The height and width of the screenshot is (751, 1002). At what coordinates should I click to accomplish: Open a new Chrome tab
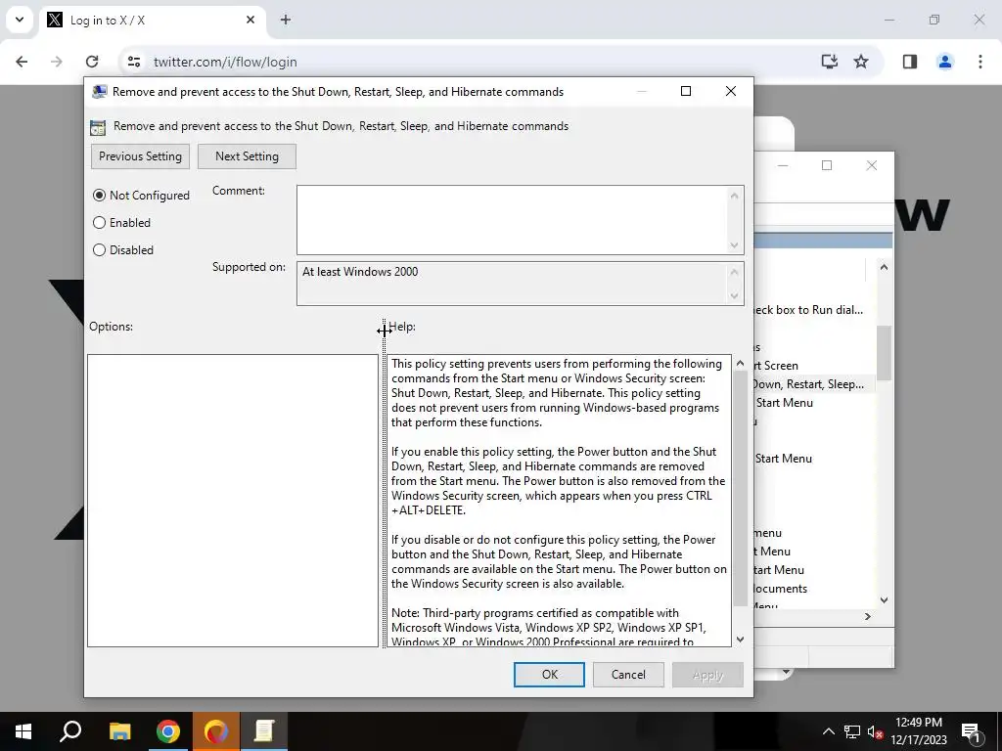(286, 20)
